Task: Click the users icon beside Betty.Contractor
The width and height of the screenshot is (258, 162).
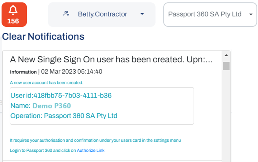Action: (66, 13)
